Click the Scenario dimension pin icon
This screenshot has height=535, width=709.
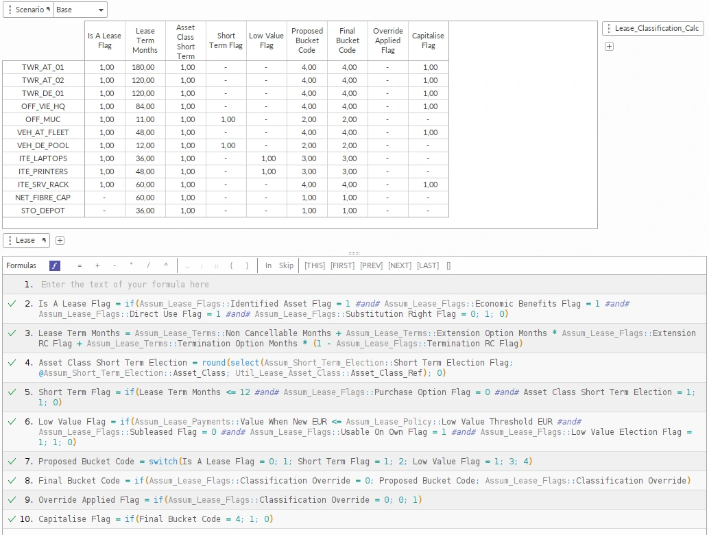(48, 9)
